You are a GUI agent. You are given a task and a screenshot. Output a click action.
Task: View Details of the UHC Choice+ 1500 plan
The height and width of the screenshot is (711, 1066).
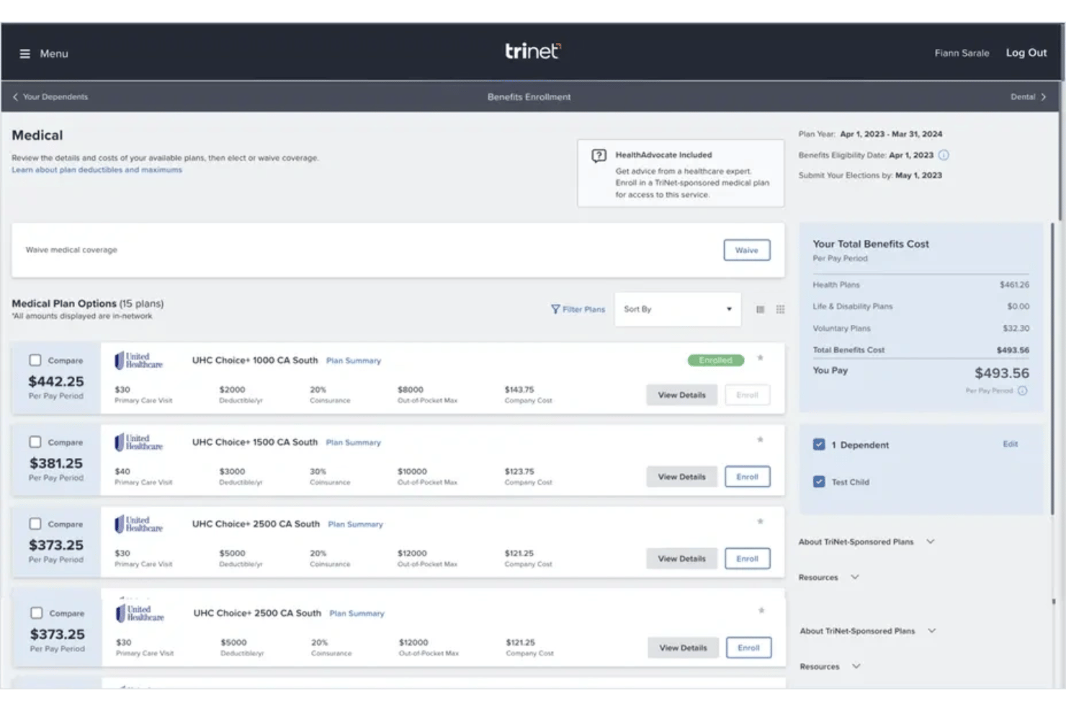click(x=682, y=477)
